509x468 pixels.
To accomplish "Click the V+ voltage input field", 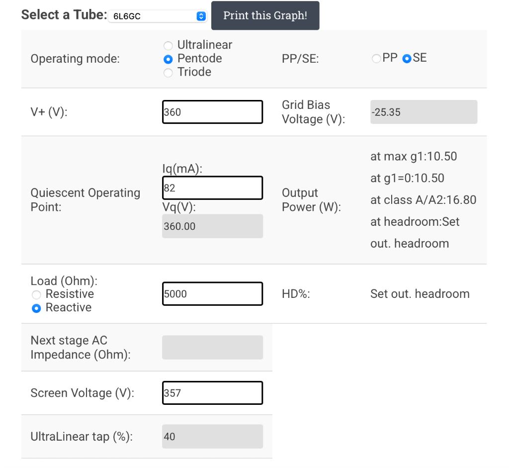I will coord(212,112).
